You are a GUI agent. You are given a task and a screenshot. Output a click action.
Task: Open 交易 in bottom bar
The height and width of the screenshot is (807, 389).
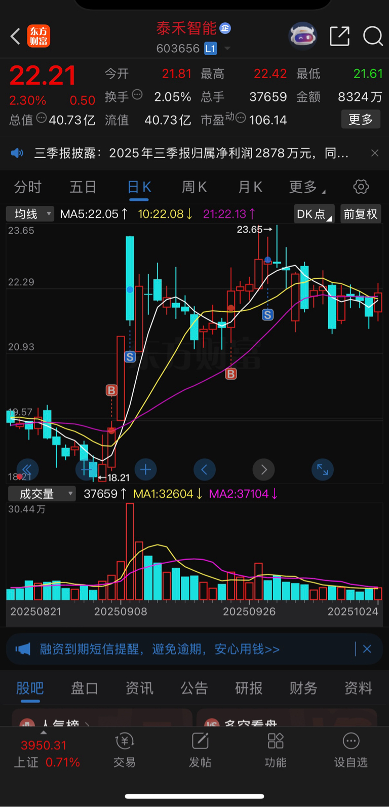[125, 751]
